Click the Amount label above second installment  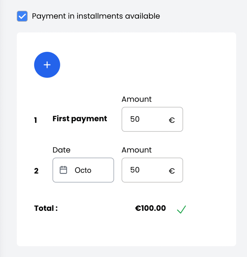tap(137, 150)
